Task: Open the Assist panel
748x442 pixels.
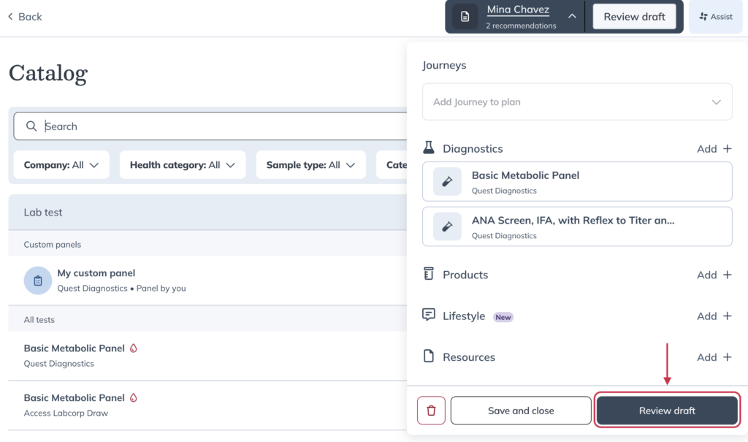Action: [x=715, y=17]
